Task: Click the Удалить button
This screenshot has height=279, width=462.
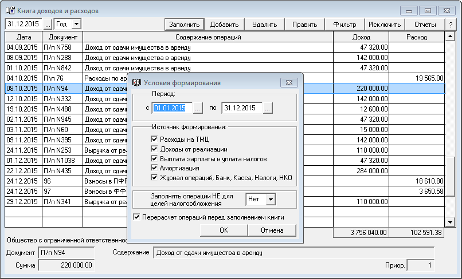Action: tap(264, 25)
